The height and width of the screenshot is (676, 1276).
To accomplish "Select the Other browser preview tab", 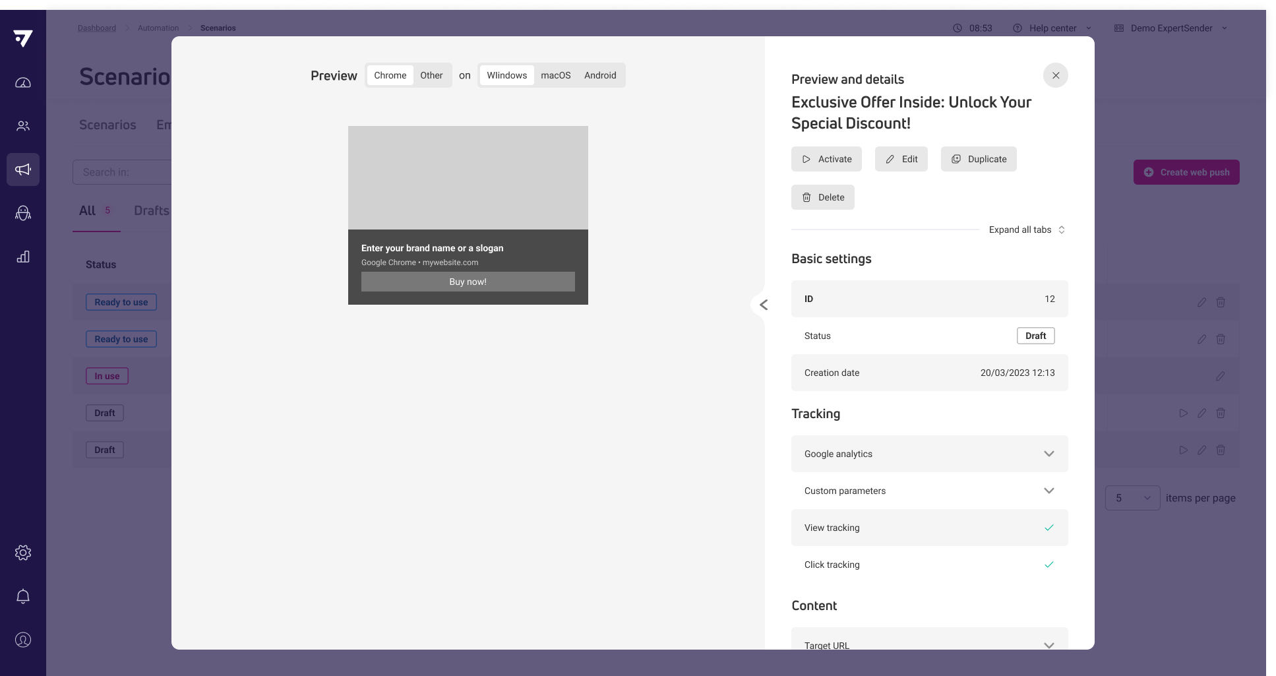I will coord(431,75).
